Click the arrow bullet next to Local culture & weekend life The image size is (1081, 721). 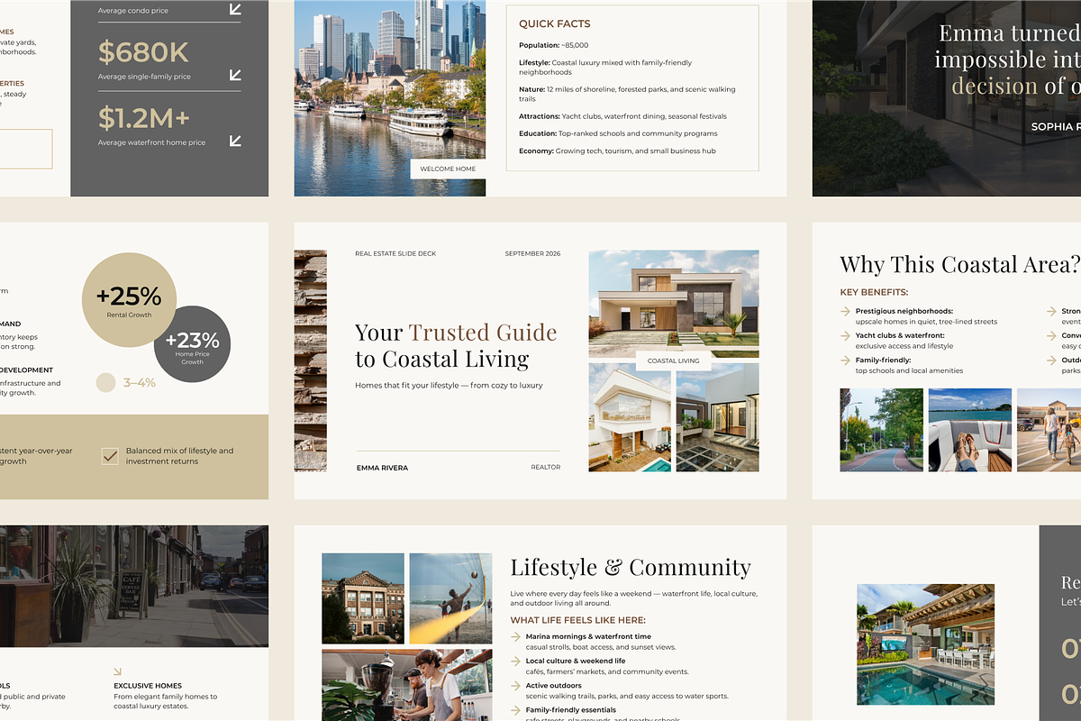516,661
